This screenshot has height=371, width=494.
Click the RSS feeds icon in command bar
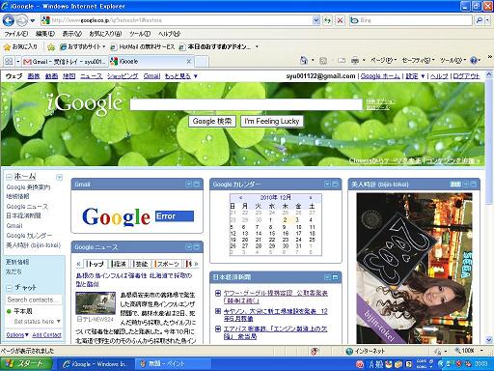coord(323,61)
